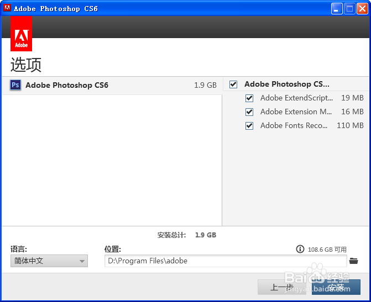Click the 1.9 GB product size

[205, 85]
